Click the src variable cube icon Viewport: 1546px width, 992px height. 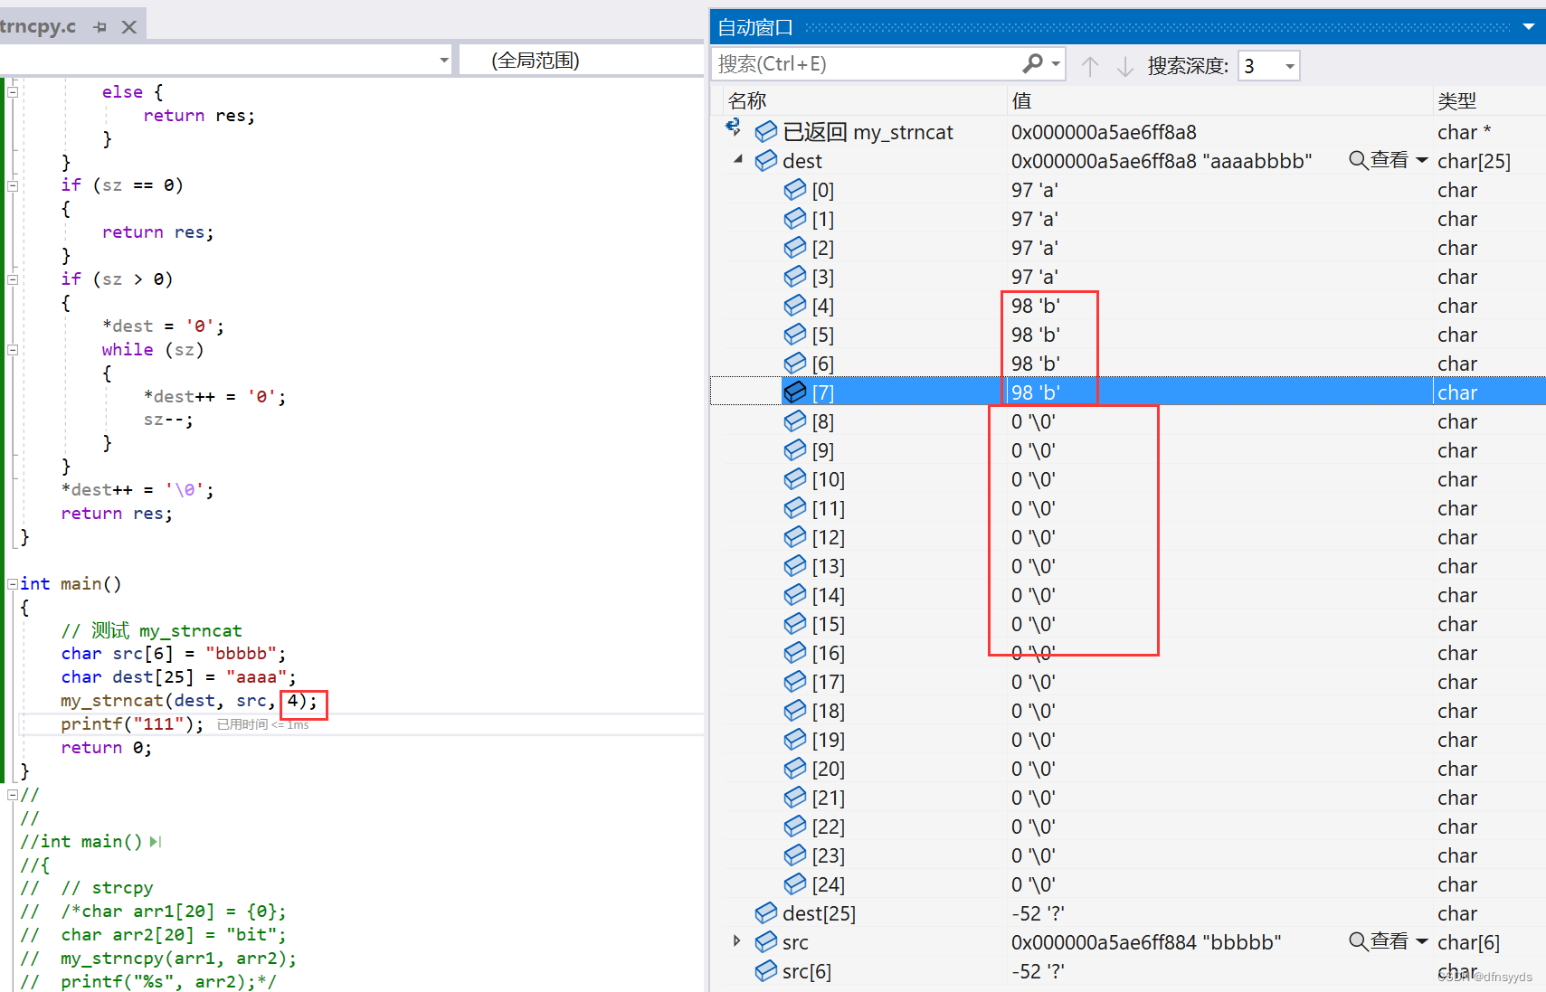click(766, 942)
